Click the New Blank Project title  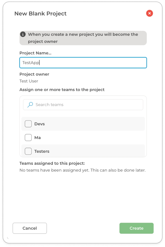click(x=40, y=13)
